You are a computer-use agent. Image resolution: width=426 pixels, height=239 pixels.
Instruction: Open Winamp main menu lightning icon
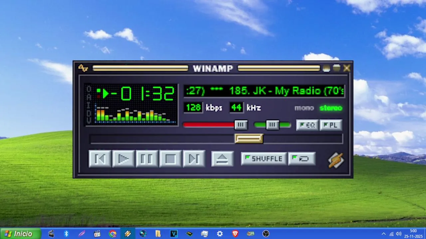click(83, 68)
